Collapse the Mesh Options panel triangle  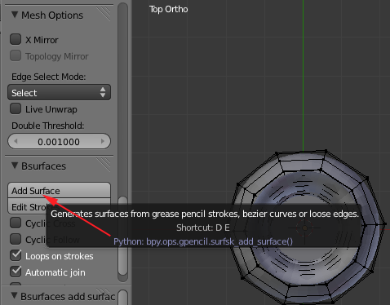[15, 15]
